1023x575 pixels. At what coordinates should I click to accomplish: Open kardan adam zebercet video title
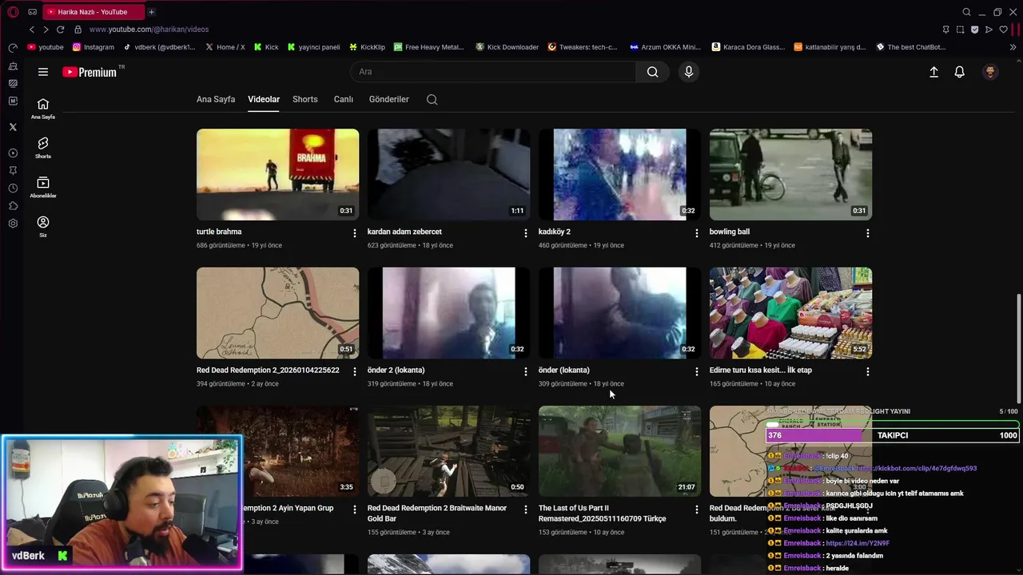click(404, 232)
